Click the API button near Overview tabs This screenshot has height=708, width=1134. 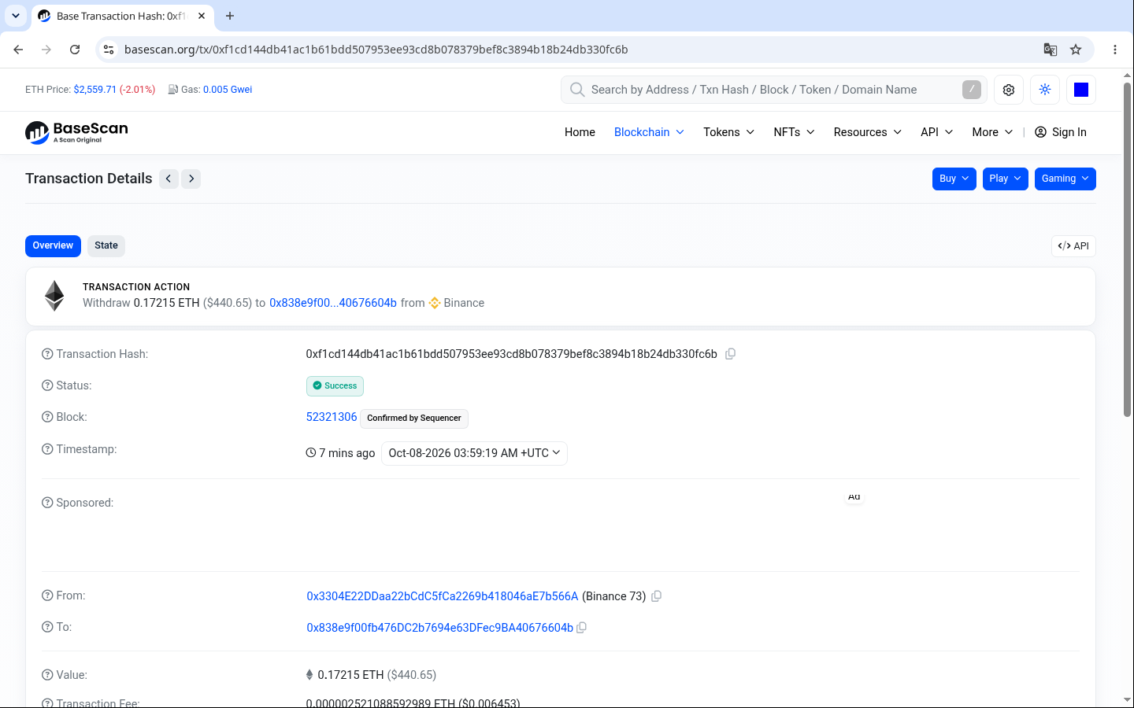(1073, 246)
